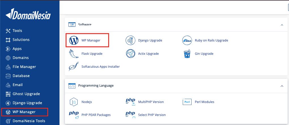Open Domains in the sidebar
Viewport: 289px width, 125px height.
coord(21,58)
